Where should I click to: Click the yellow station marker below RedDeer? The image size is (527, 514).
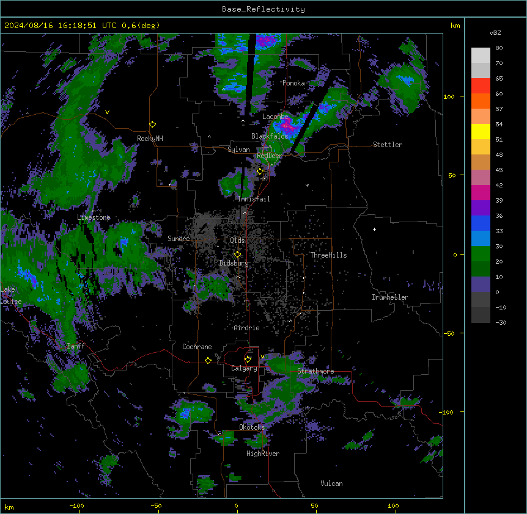[x=260, y=172]
